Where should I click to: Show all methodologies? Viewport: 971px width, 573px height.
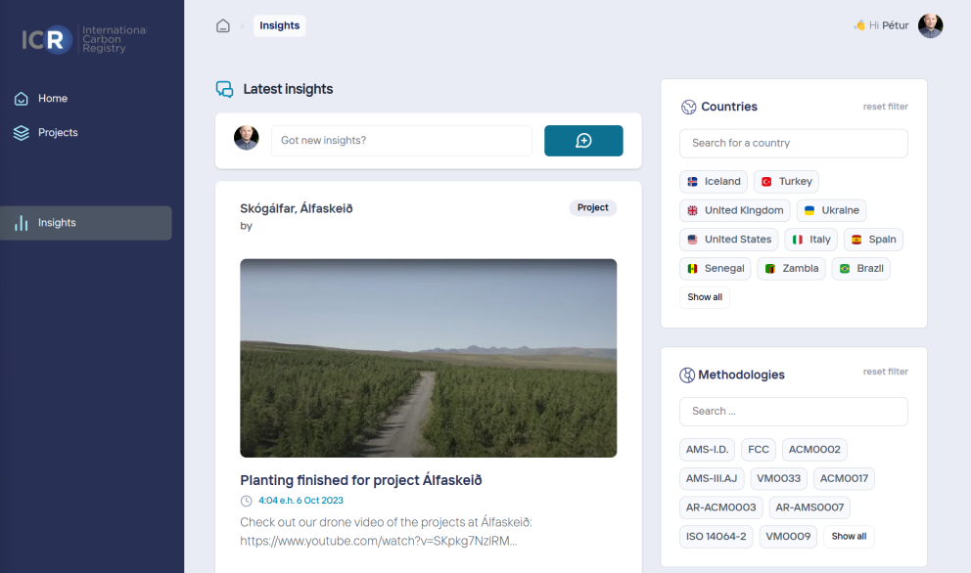pyautogui.click(x=848, y=536)
